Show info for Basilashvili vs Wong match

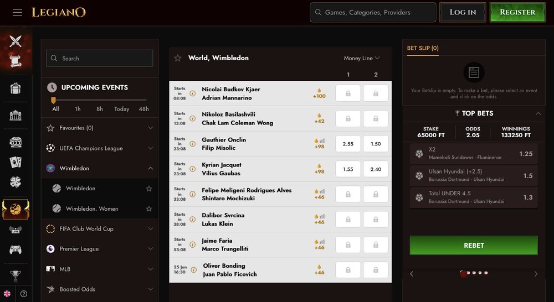pos(193,118)
